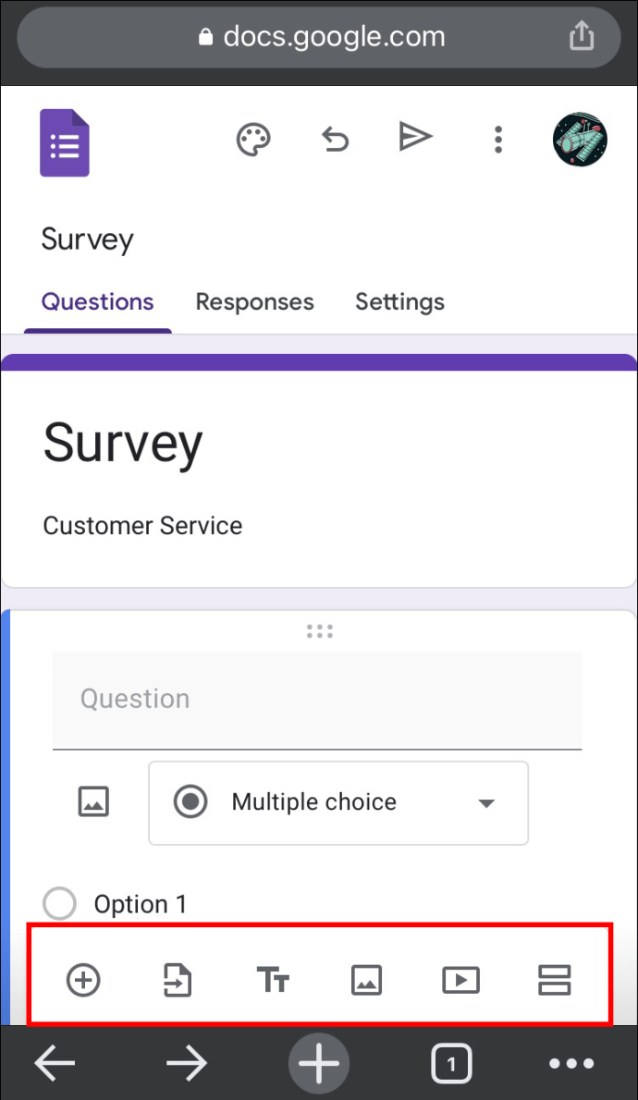Open the Google Forms logo icon

point(63,141)
